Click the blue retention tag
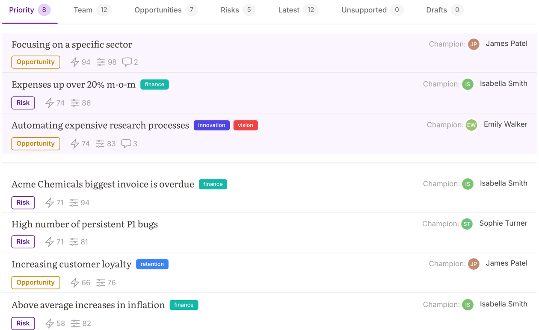Screen dimensions: 539x330 (x=152, y=264)
